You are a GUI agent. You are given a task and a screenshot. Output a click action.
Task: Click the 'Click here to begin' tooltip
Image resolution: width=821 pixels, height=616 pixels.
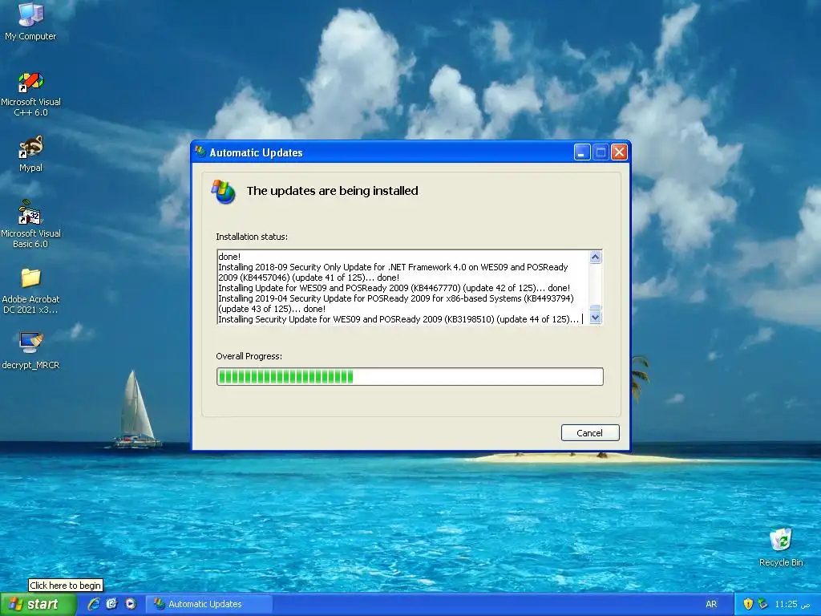[x=66, y=585]
